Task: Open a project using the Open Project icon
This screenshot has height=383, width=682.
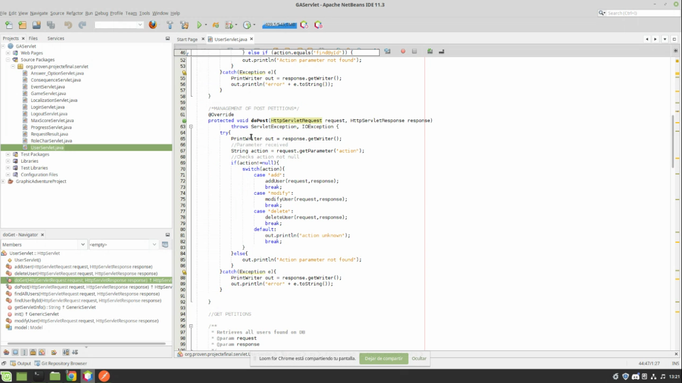Action: [36, 25]
